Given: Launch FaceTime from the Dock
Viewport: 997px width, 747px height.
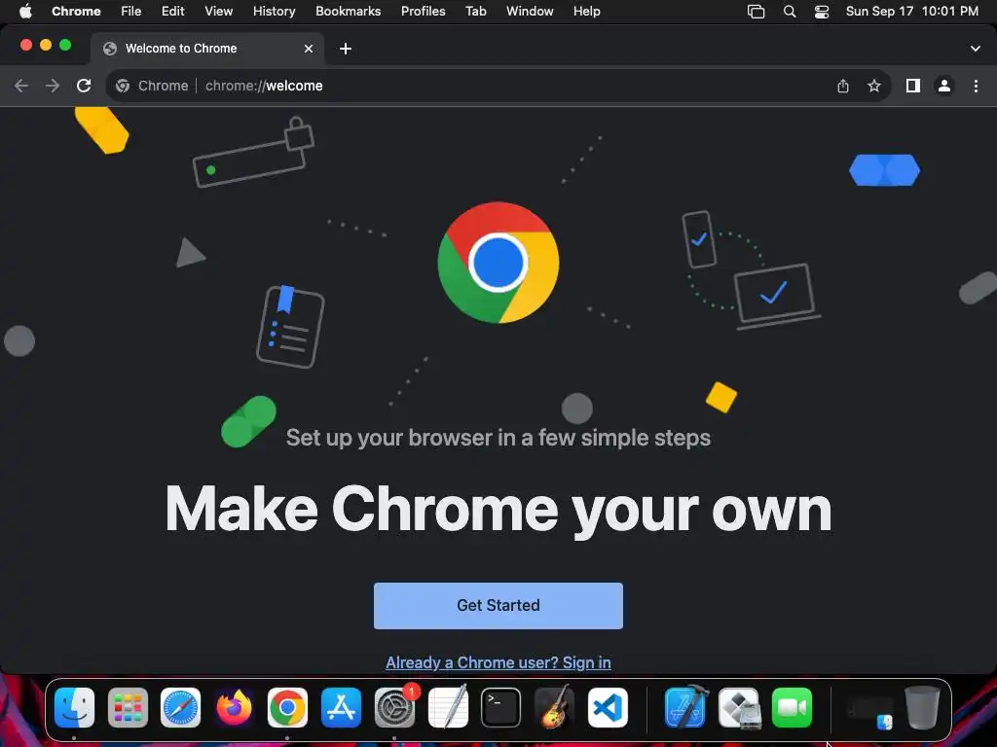Looking at the screenshot, I should (x=793, y=708).
